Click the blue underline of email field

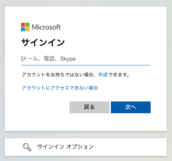[86, 65]
